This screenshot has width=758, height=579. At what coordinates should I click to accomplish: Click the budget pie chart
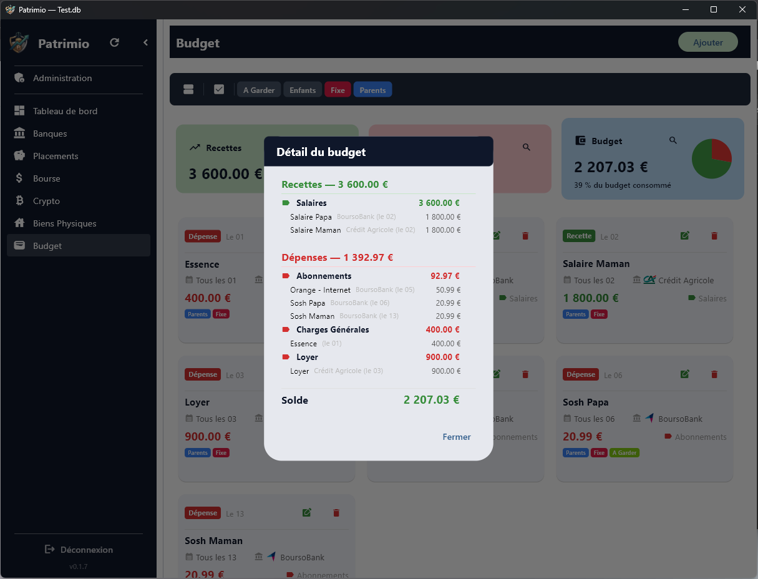click(712, 159)
